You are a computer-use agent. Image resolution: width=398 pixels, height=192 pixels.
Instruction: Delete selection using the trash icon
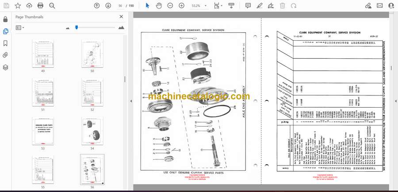click(283, 6)
